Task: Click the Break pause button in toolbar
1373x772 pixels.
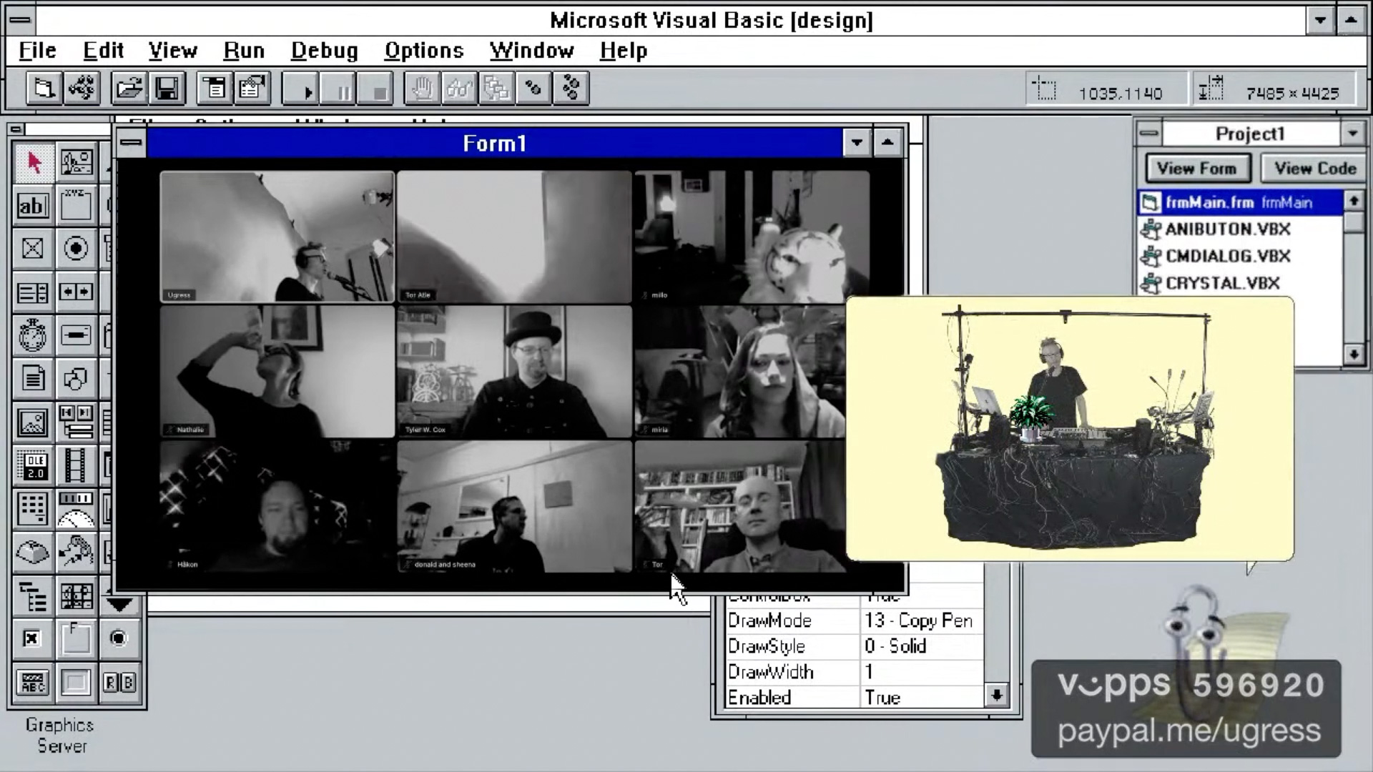Action: tap(338, 89)
